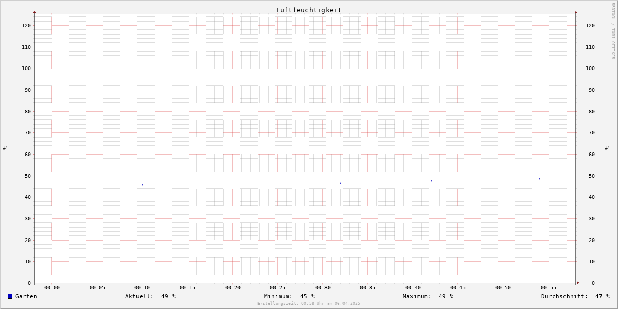Click the humidity line step at 00:10

pos(142,185)
